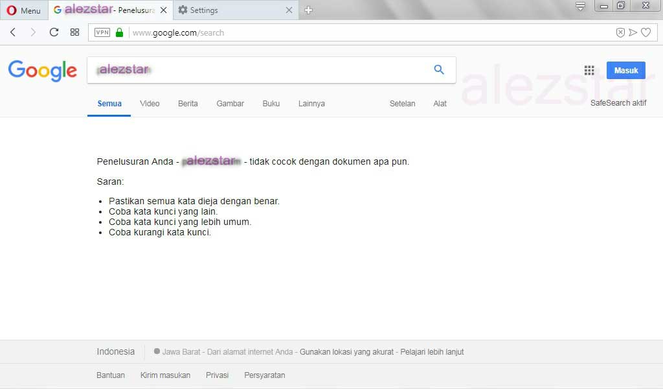Open the Opera Menu button
Screen dimensions: 663x389
pos(24,10)
